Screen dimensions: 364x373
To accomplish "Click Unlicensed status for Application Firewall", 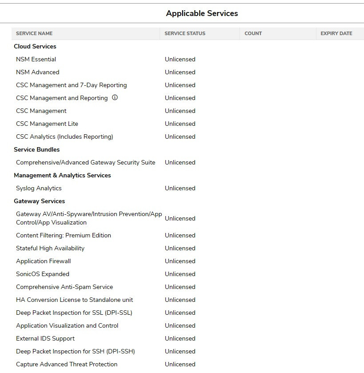I will click(x=180, y=261).
